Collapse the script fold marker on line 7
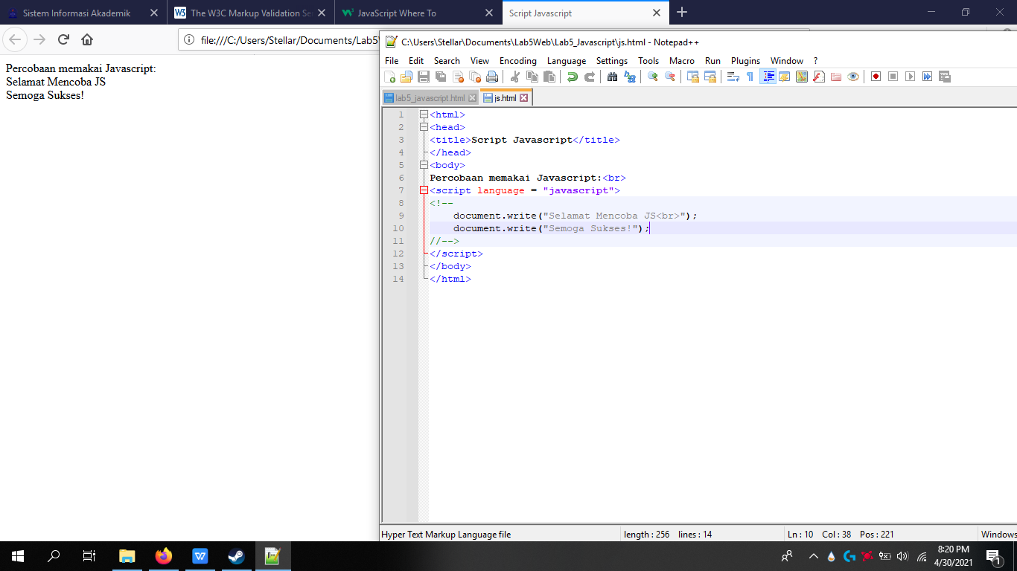Viewport: 1017px width, 571px height. point(424,190)
